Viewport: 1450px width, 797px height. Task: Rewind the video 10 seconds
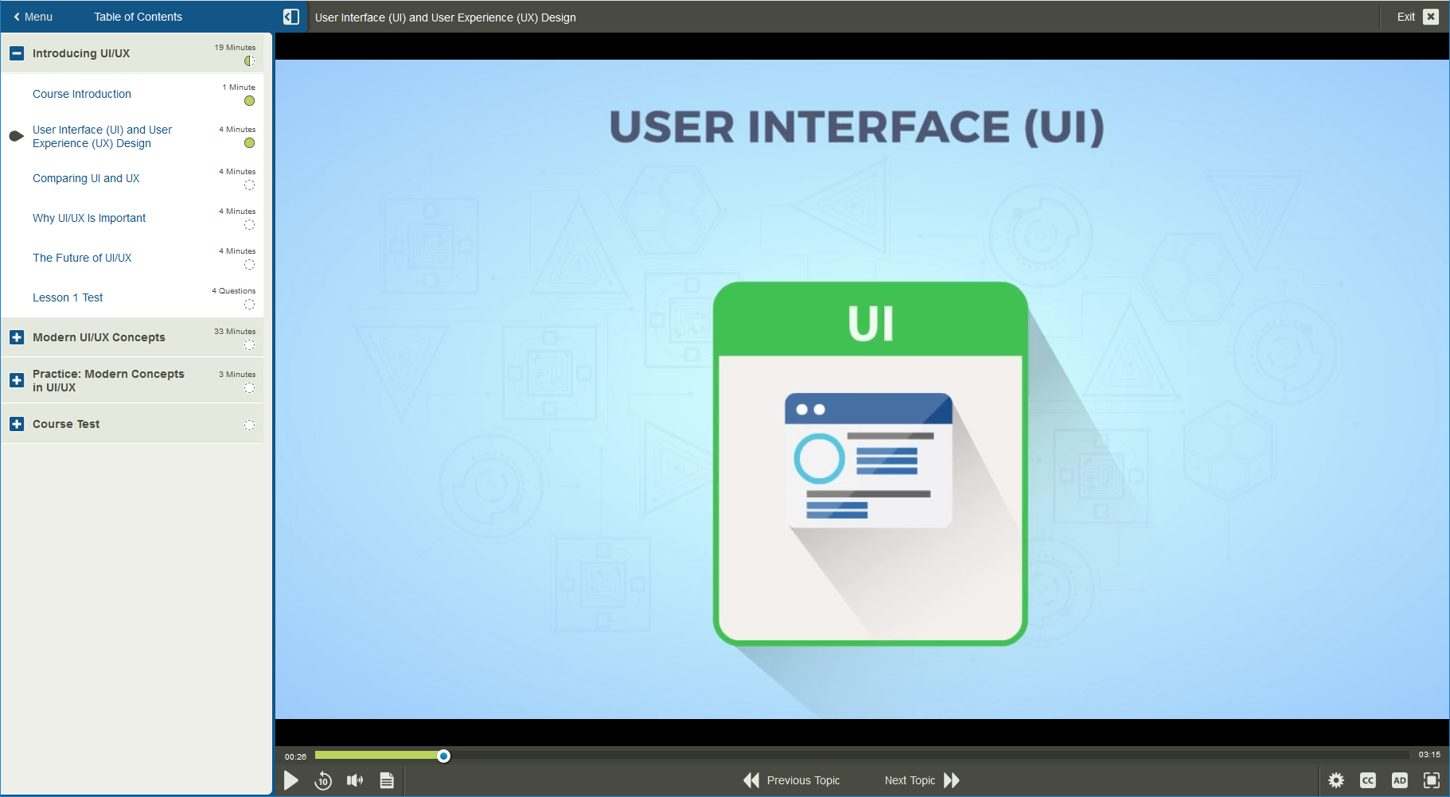[323, 780]
